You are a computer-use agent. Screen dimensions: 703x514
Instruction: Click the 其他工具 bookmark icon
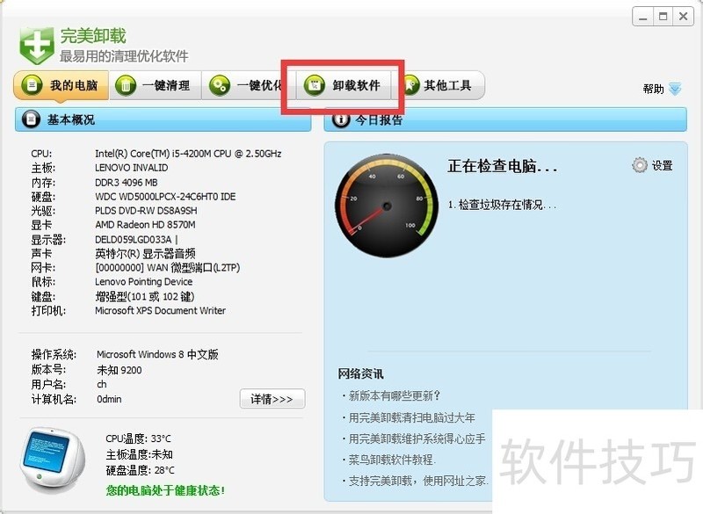(x=409, y=85)
